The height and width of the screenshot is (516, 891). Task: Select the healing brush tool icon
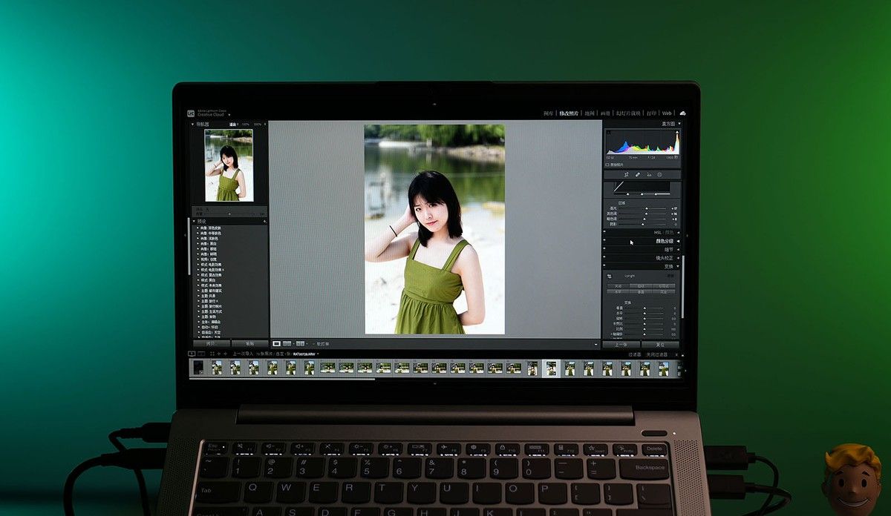pyautogui.click(x=638, y=174)
